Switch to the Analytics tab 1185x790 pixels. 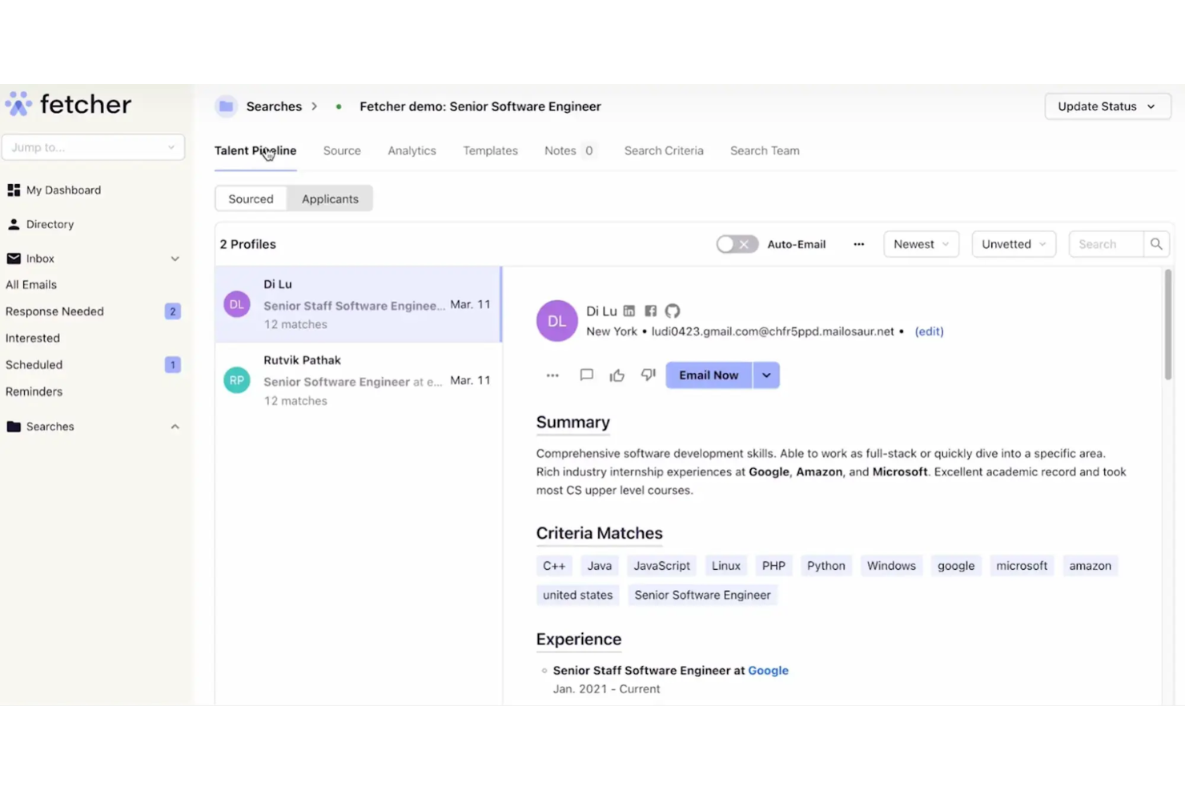pos(411,150)
